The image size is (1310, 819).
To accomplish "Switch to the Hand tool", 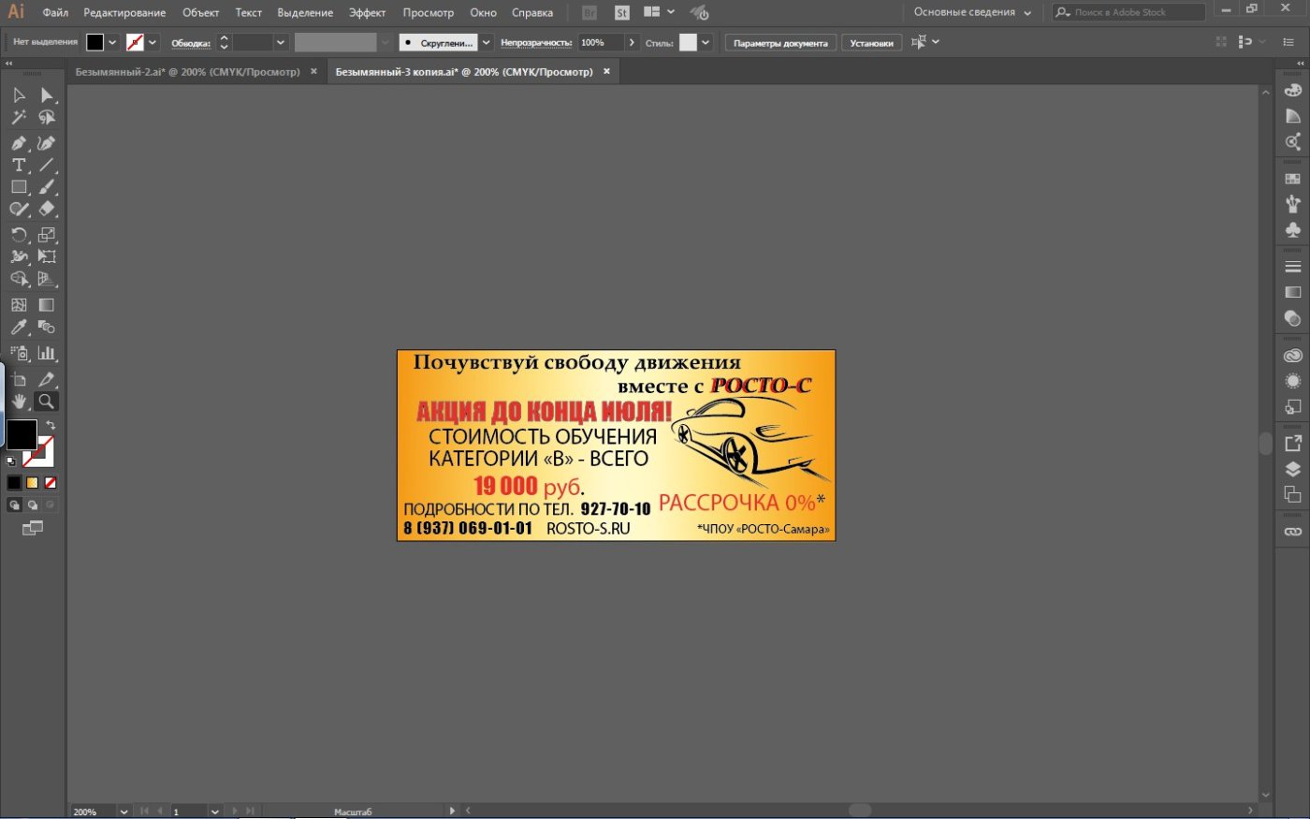I will (x=19, y=402).
